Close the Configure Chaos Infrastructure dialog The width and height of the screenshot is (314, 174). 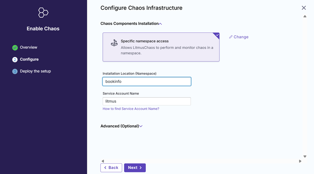pos(304,8)
